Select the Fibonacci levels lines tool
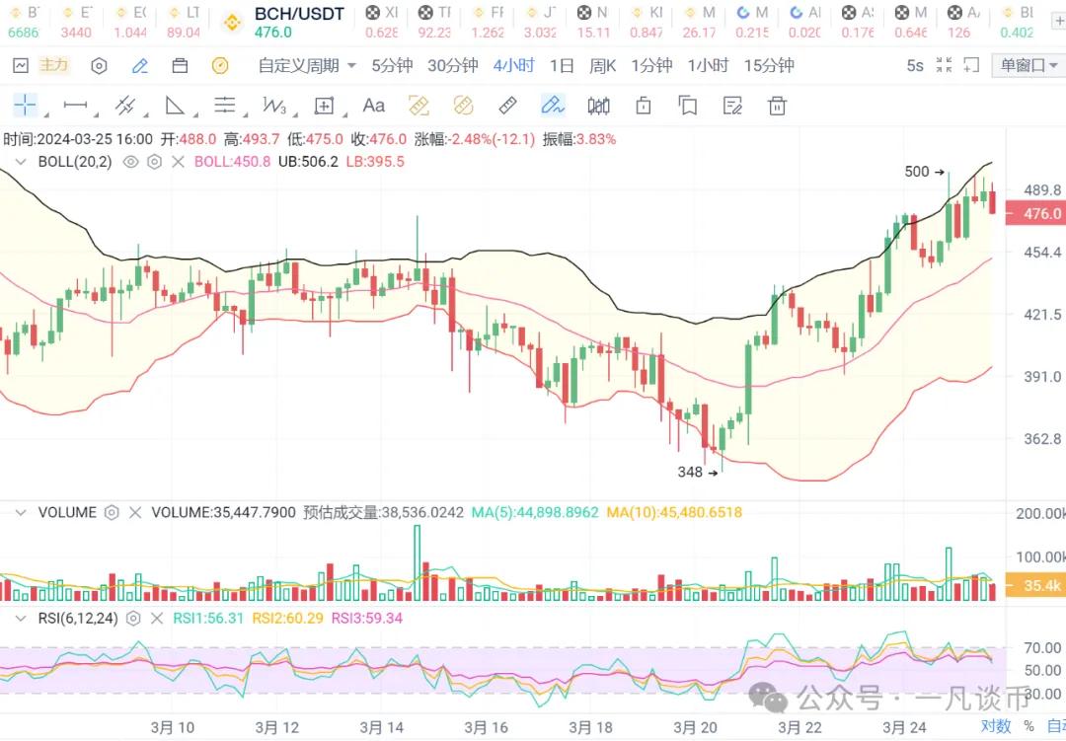Image resolution: width=1066 pixels, height=741 pixels. (224, 106)
